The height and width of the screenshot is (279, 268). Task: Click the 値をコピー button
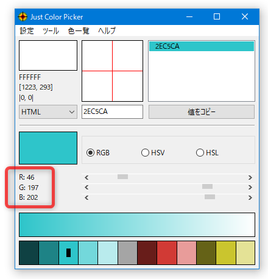(202, 112)
